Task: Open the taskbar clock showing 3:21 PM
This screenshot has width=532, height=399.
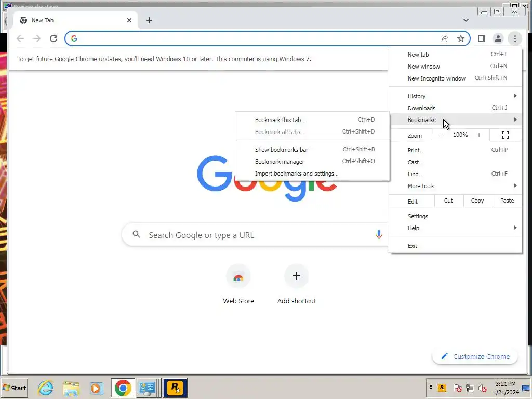Action: pos(506,388)
